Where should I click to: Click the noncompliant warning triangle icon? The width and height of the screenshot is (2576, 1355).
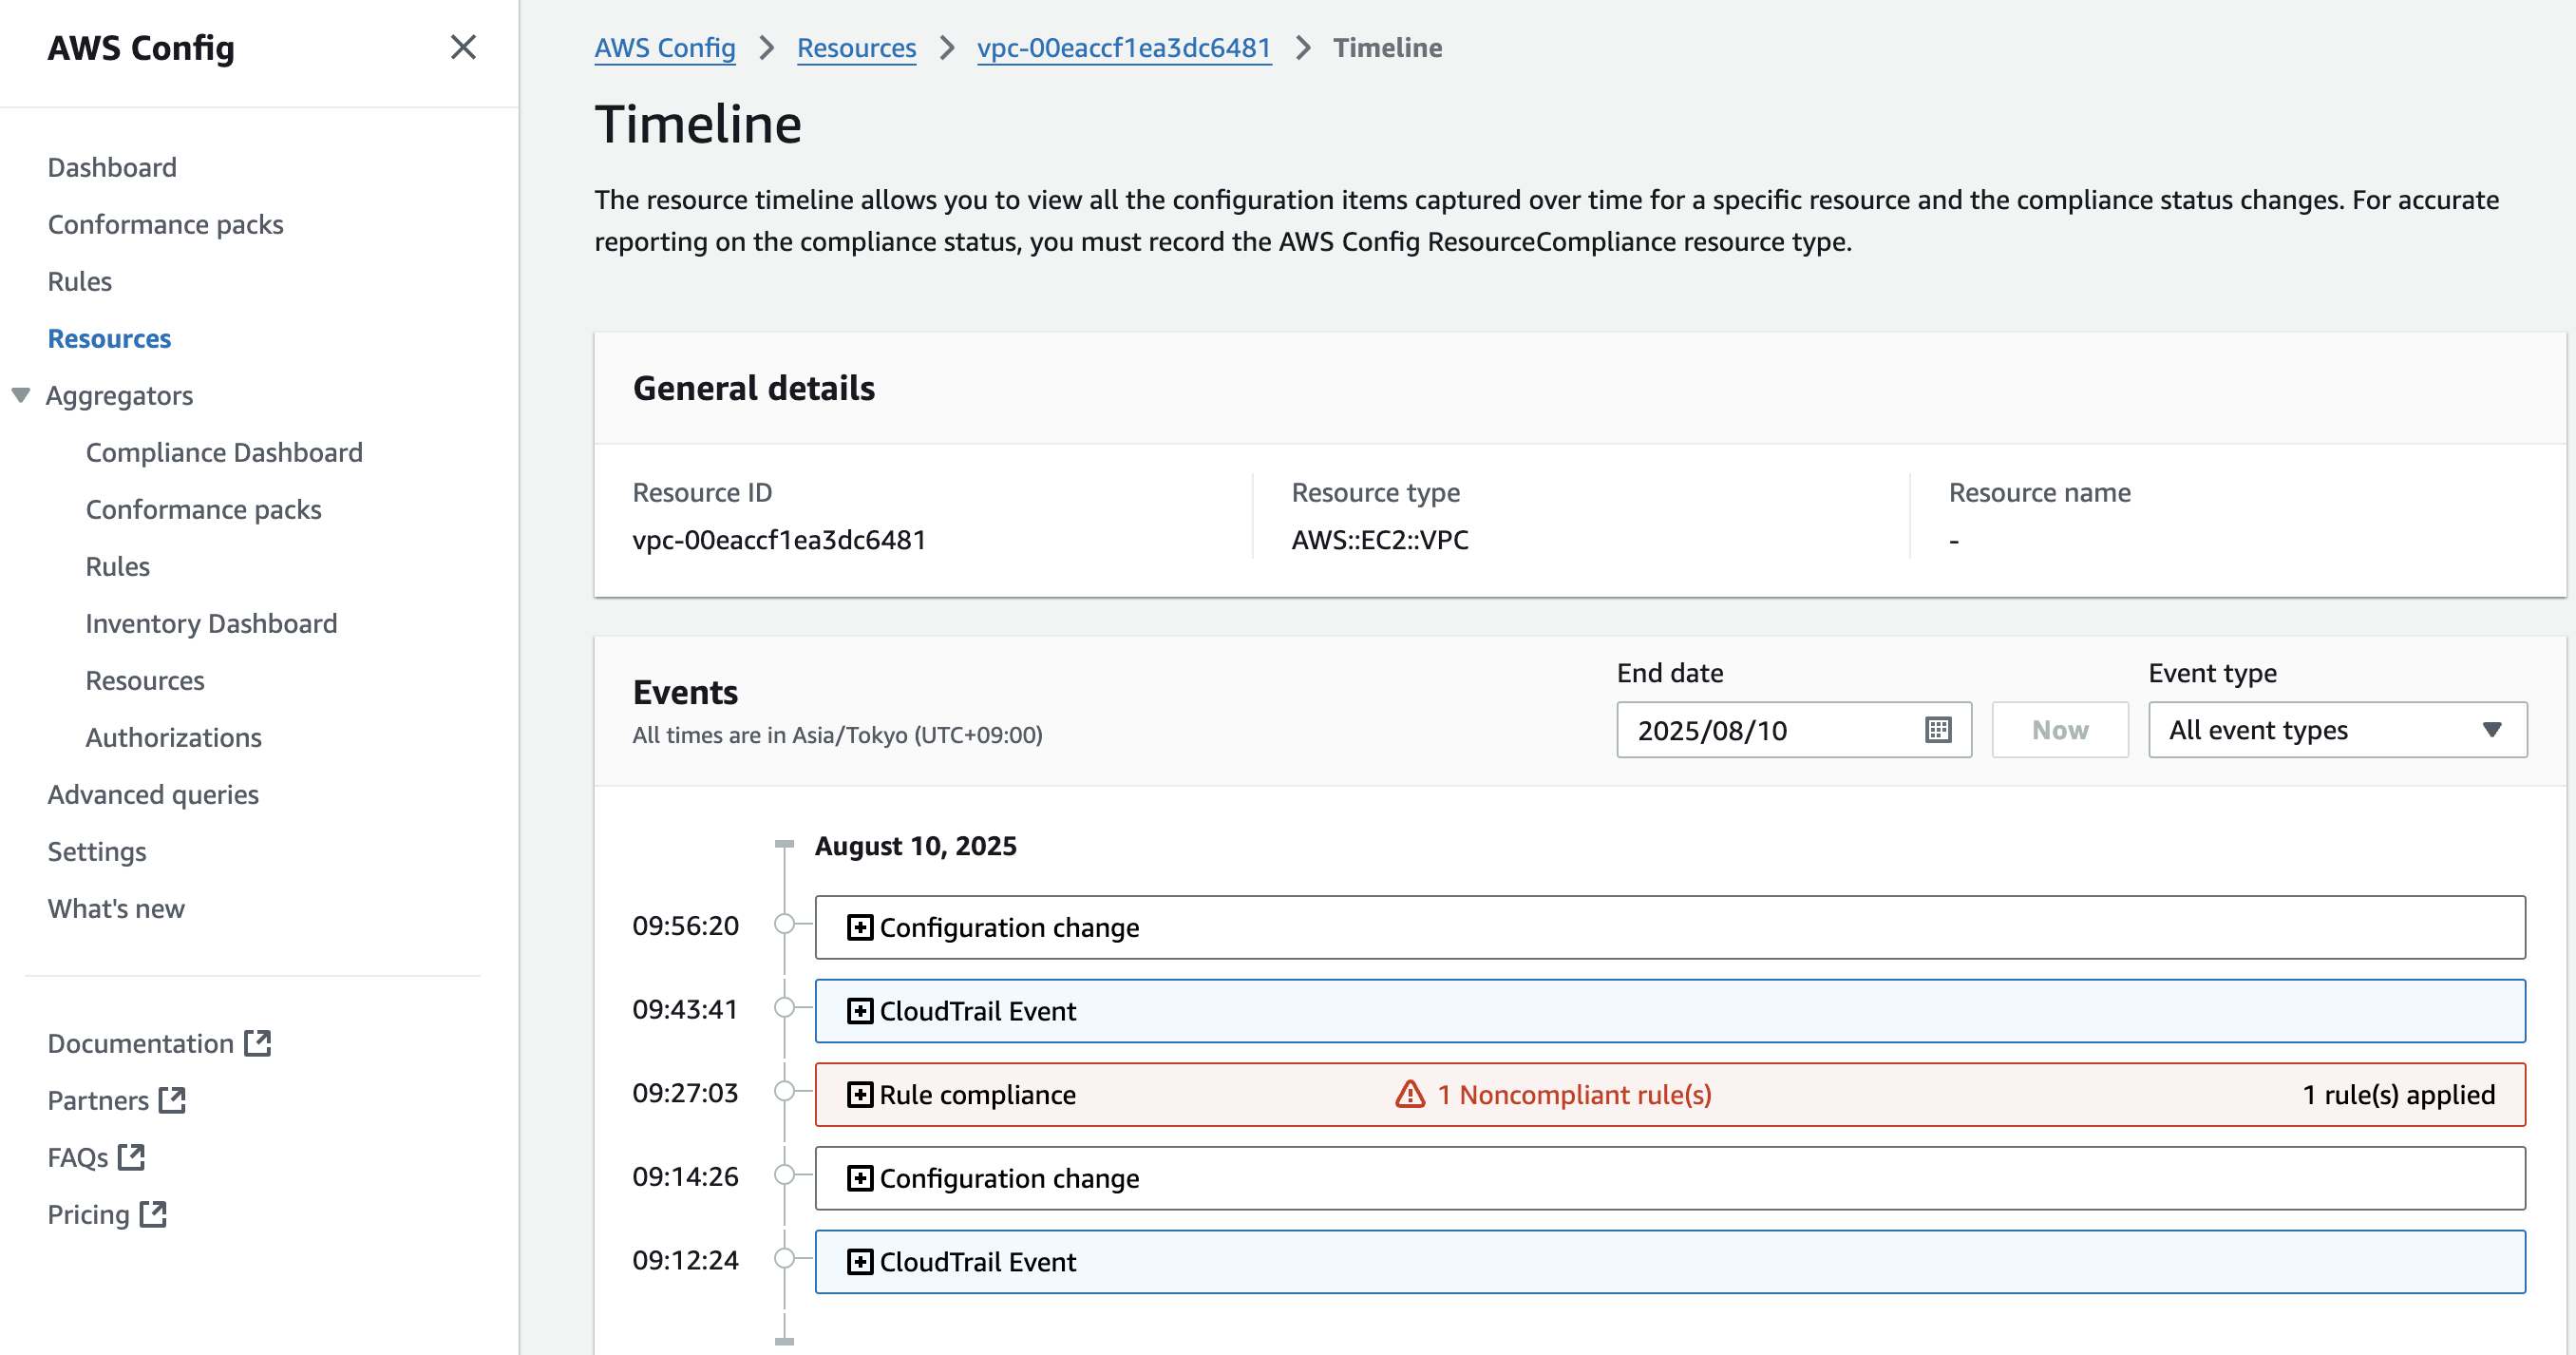tap(1410, 1094)
